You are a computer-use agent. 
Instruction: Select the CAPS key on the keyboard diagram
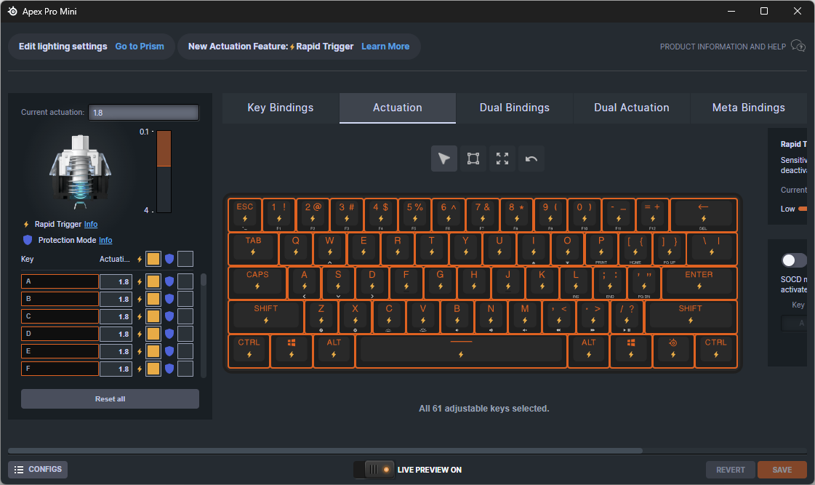(x=257, y=282)
